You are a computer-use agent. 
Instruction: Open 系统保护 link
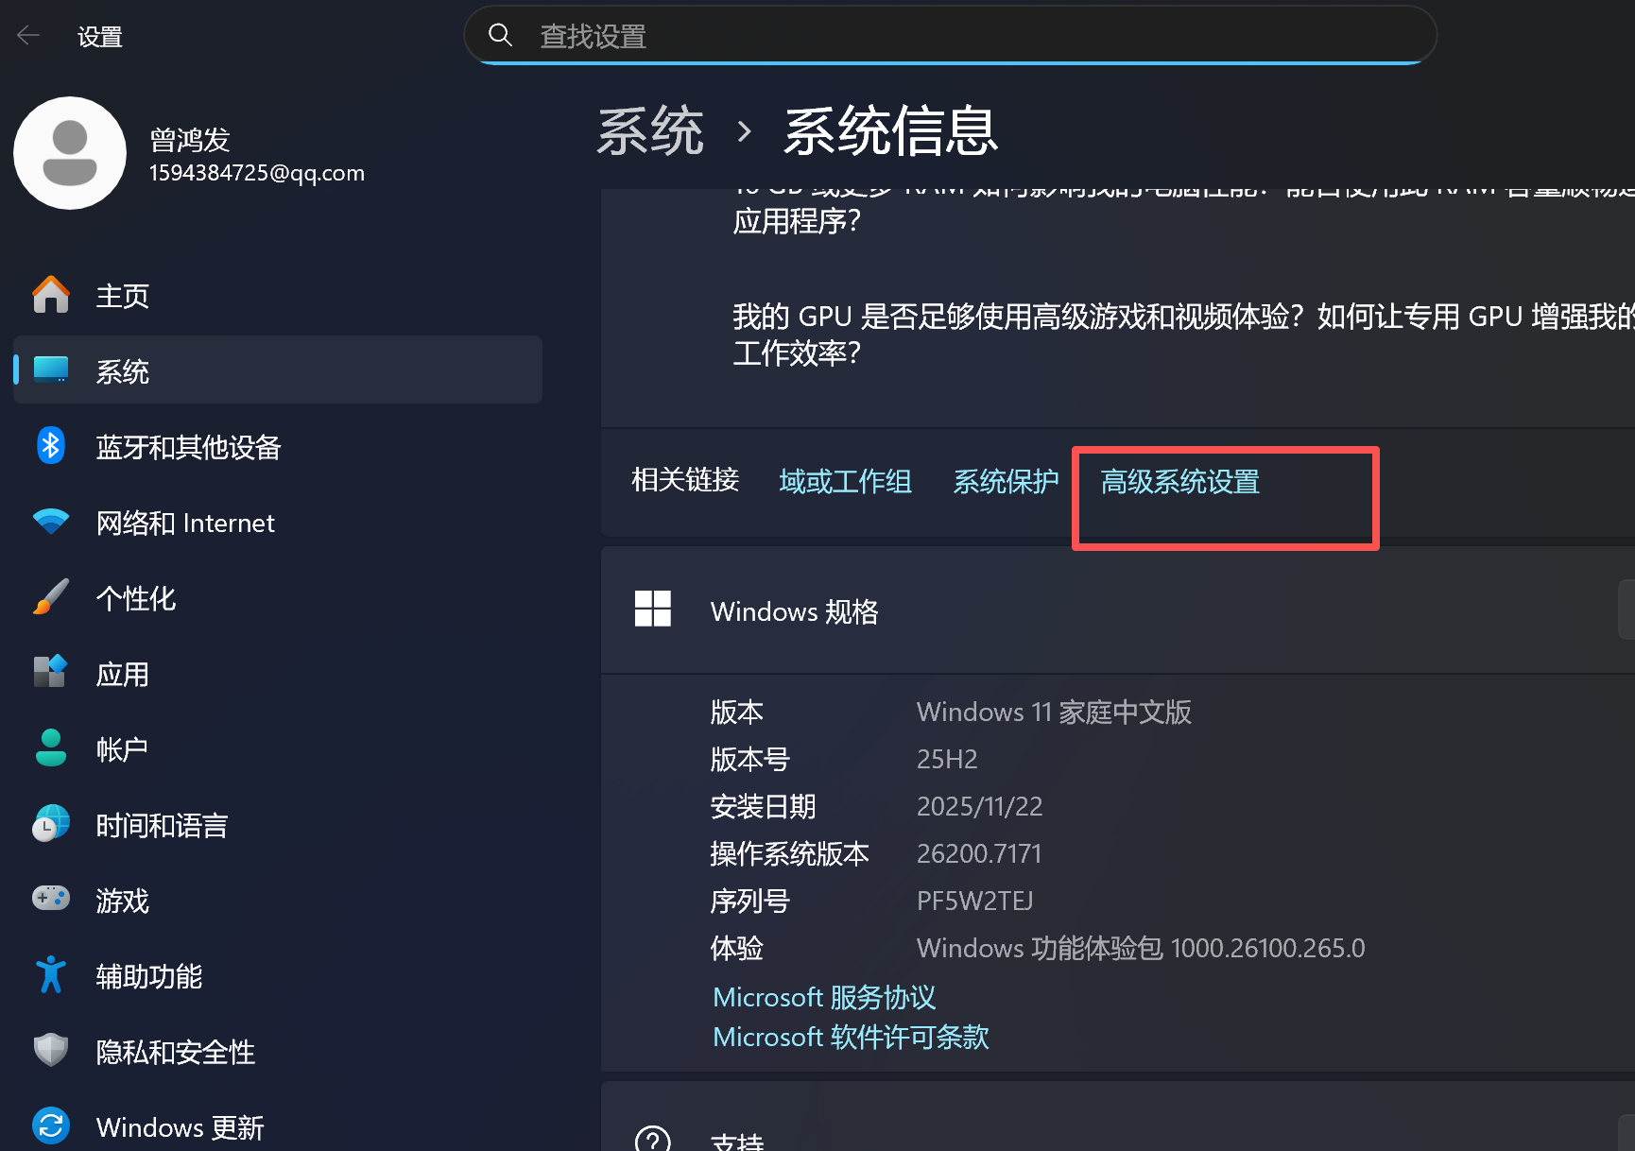coord(1007,482)
